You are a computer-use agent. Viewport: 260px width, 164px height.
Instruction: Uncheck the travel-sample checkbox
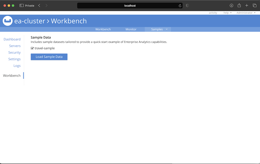(32, 48)
